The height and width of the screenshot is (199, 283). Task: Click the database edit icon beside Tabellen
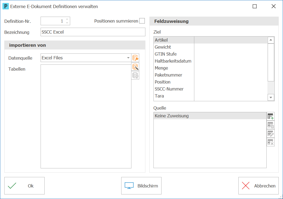[x=135, y=67]
